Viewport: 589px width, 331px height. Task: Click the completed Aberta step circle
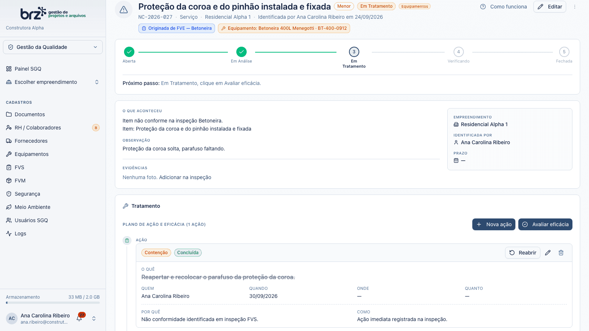point(129,52)
